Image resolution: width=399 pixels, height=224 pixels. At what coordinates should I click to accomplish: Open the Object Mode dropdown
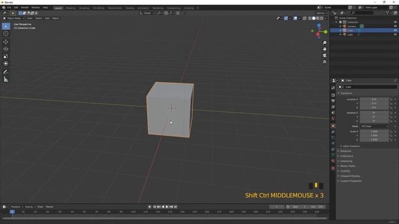click(x=14, y=18)
